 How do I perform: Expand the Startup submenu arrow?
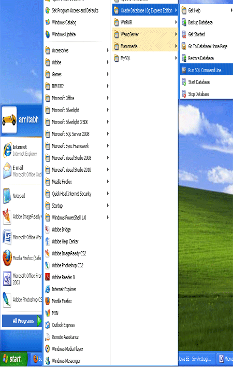(x=108, y=206)
